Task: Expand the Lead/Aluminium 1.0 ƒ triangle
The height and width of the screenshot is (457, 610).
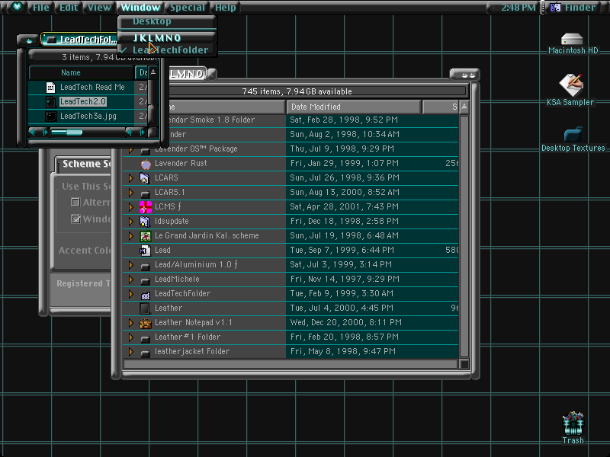Action: (x=131, y=265)
